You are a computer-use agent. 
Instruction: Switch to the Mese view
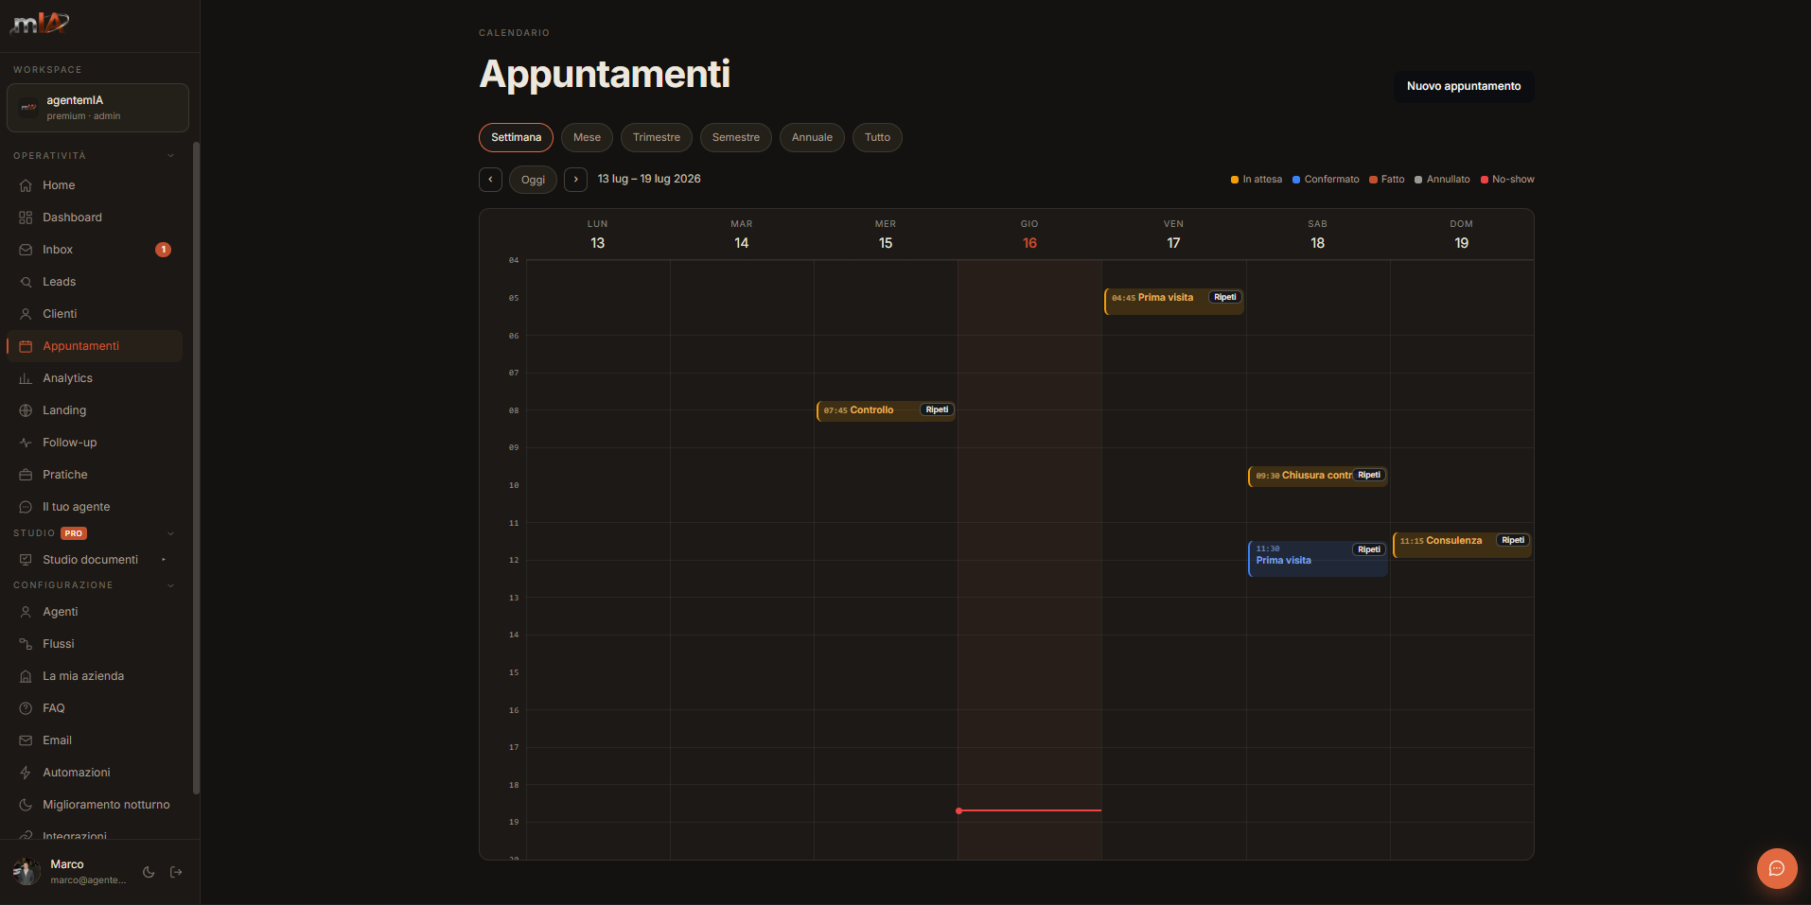[587, 137]
